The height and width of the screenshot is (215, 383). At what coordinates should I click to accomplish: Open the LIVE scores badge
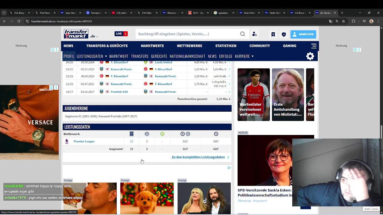(x=121, y=34)
